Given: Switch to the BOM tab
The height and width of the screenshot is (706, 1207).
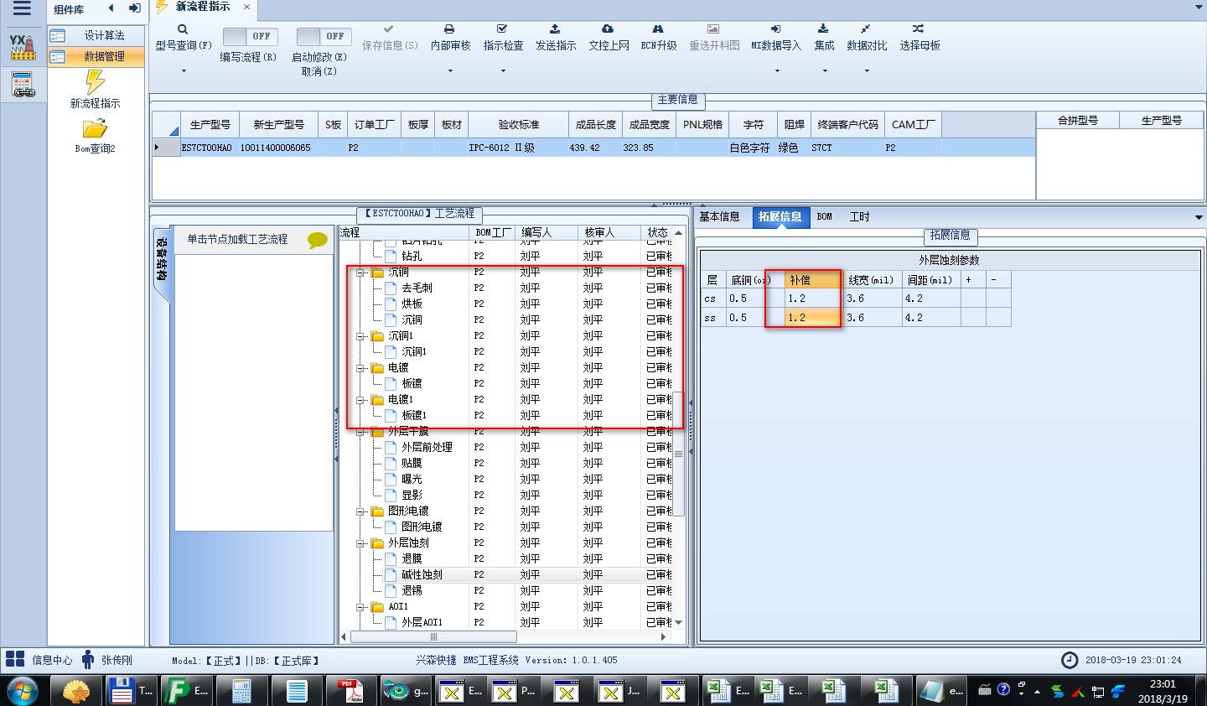Looking at the screenshot, I should coord(825,216).
